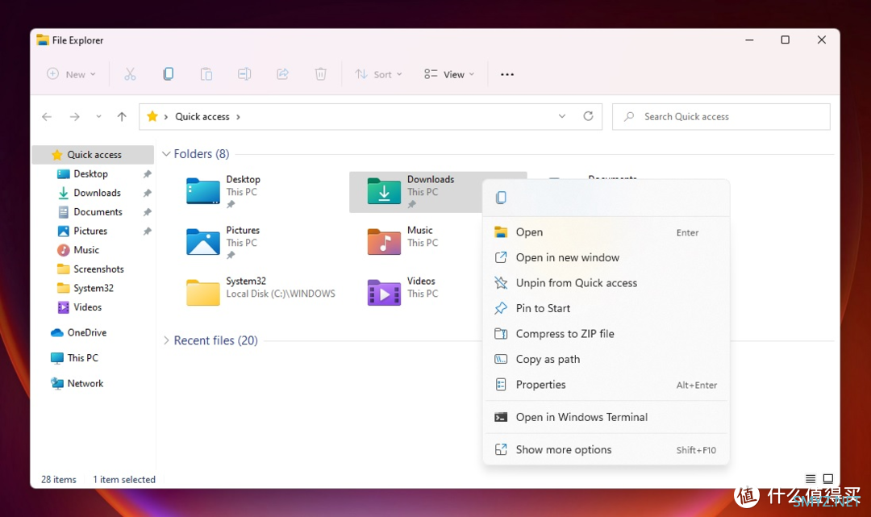871x517 pixels.
Task: Open the Videos folder tile
Action: (415, 294)
